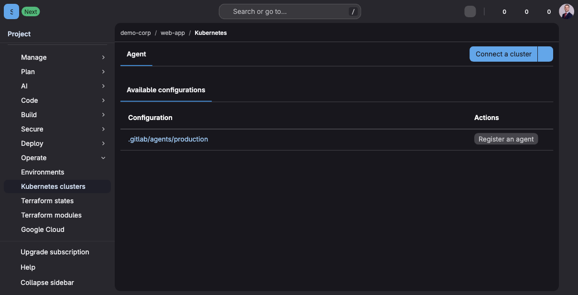The height and width of the screenshot is (295, 578).
Task: Click Register an agent button
Action: click(x=506, y=139)
